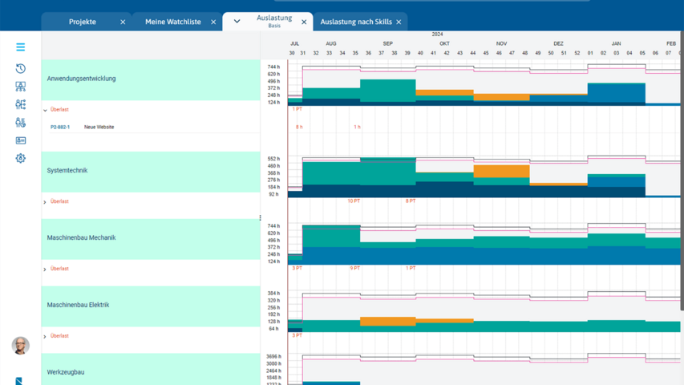Switch to the Projekte tab
Image resolution: width=684 pixels, height=385 pixels.
pos(83,22)
